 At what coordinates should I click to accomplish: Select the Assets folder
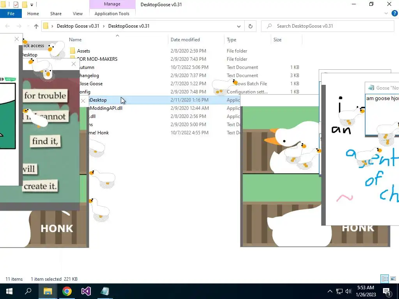[83, 51]
